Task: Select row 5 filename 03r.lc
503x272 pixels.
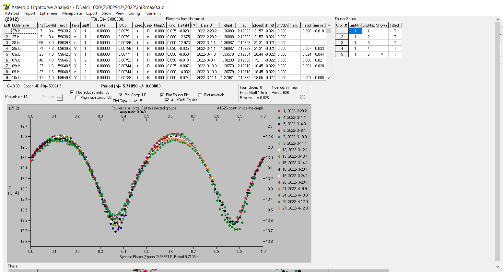Action: point(24,54)
